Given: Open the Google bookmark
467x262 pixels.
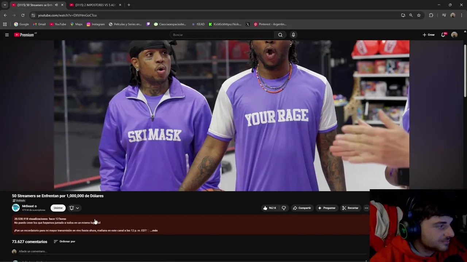Looking at the screenshot, I should pyautogui.click(x=22, y=24).
